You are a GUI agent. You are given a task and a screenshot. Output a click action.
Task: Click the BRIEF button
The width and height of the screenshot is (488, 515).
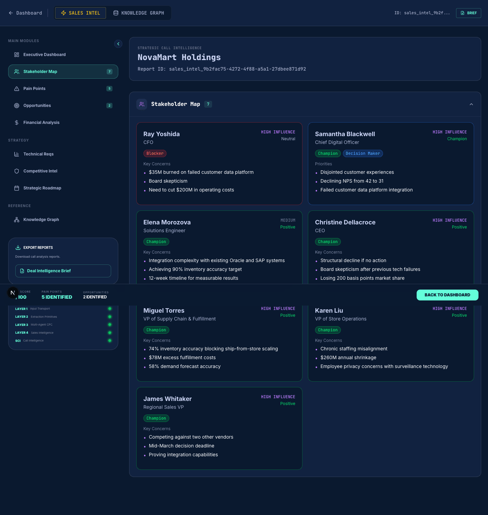pos(468,13)
